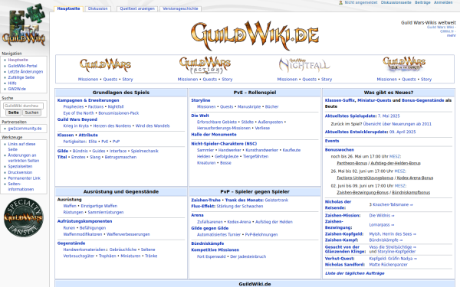Open Automatisiertes Turnier link

click(x=219, y=235)
